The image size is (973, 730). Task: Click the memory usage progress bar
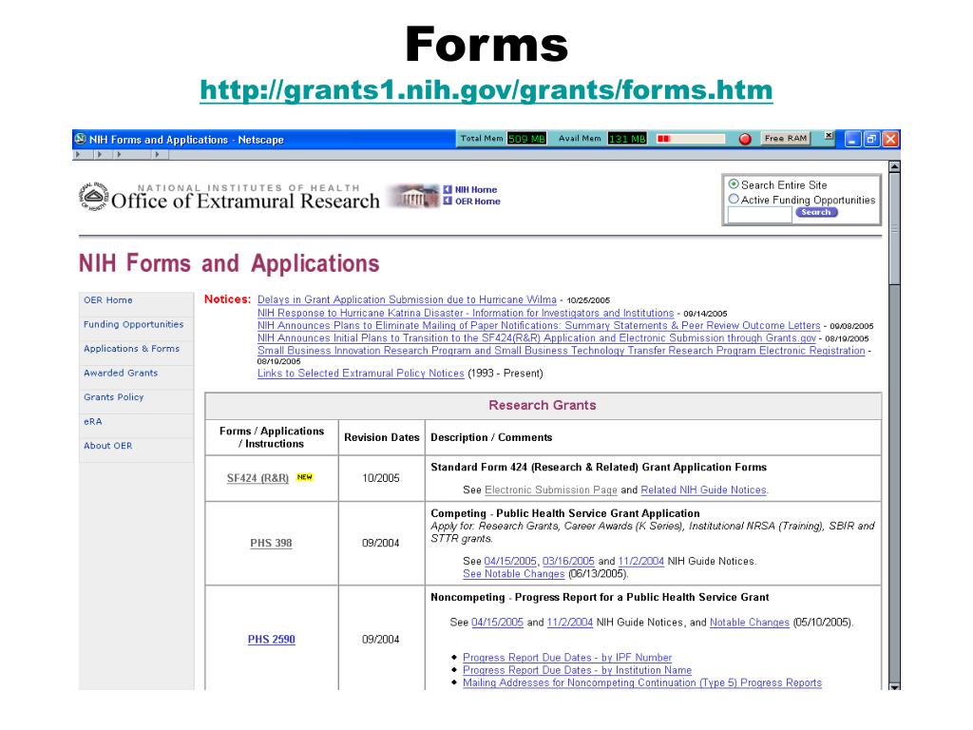tap(691, 139)
